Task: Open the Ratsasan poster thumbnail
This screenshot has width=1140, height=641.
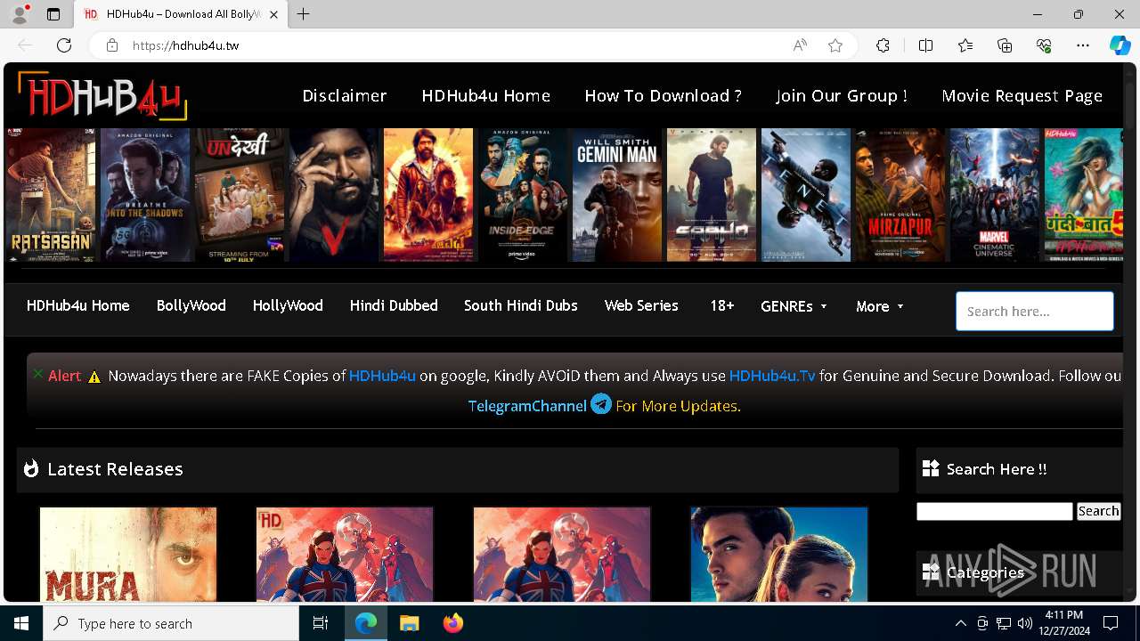Action: (51, 195)
